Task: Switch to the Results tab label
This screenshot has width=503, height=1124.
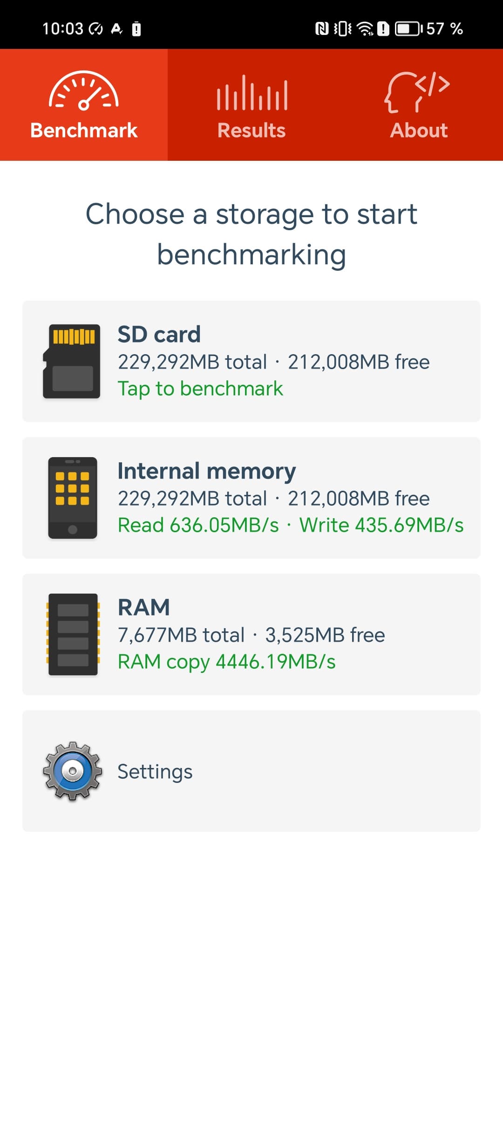Action: pyautogui.click(x=251, y=130)
